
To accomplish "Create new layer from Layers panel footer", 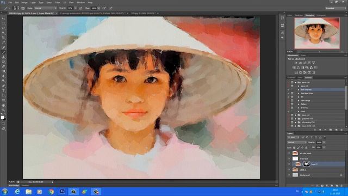I will pyautogui.click(x=337, y=185).
